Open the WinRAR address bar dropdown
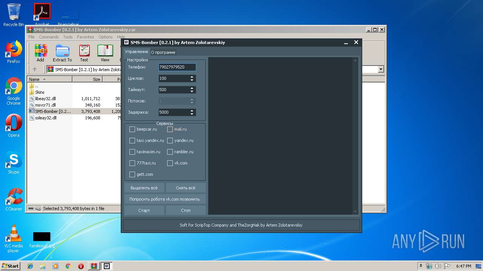Screen dimensions: 483x271 381,69
